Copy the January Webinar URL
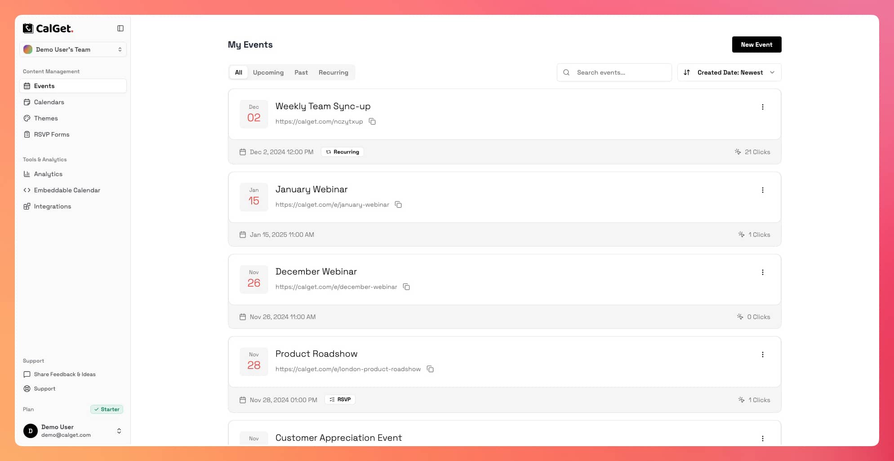Image resolution: width=894 pixels, height=461 pixels. pos(398,204)
